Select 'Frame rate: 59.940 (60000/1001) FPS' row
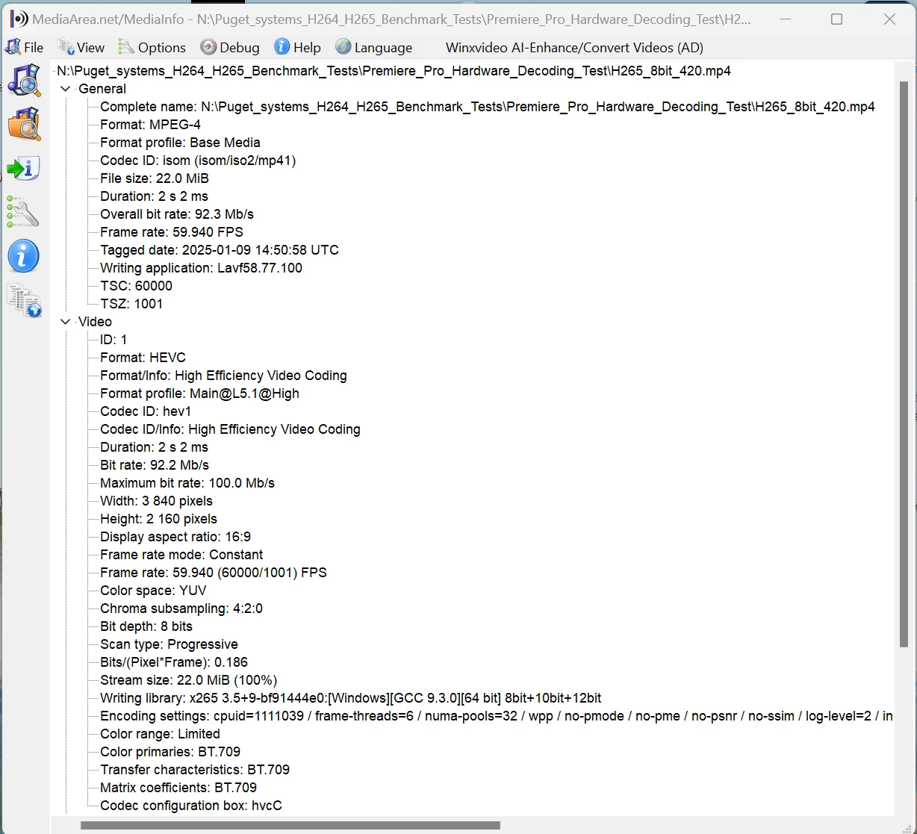This screenshot has height=834, width=917. (214, 573)
